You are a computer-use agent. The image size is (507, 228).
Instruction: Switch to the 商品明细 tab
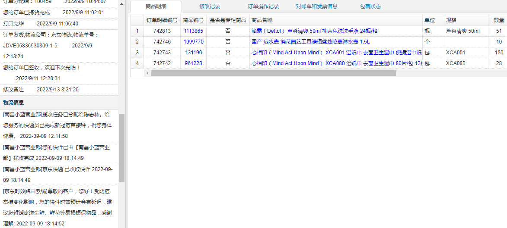pyautogui.click(x=156, y=6)
